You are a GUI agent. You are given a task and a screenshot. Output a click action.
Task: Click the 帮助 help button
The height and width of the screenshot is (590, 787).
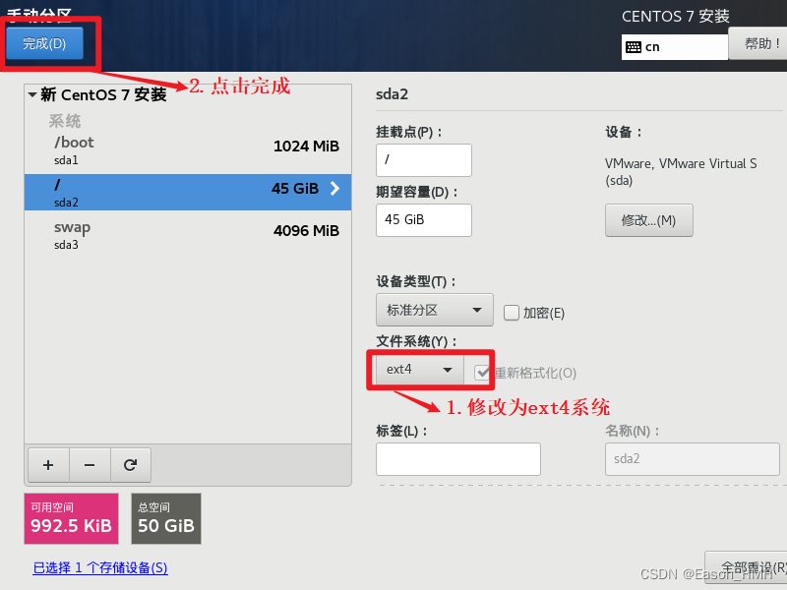point(758,44)
